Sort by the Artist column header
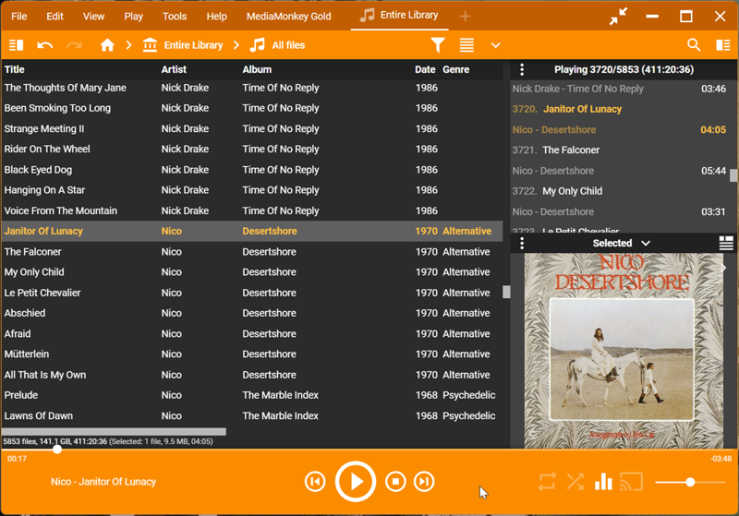 174,69
